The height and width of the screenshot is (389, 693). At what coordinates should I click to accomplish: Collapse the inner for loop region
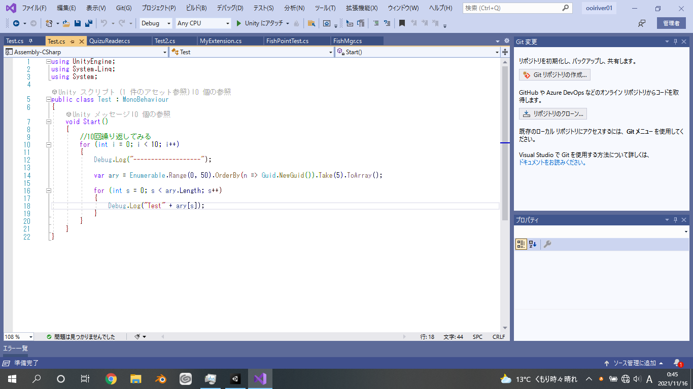click(x=49, y=190)
